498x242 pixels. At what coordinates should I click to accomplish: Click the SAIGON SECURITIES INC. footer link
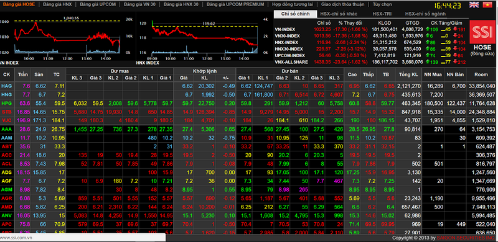tap(465, 238)
